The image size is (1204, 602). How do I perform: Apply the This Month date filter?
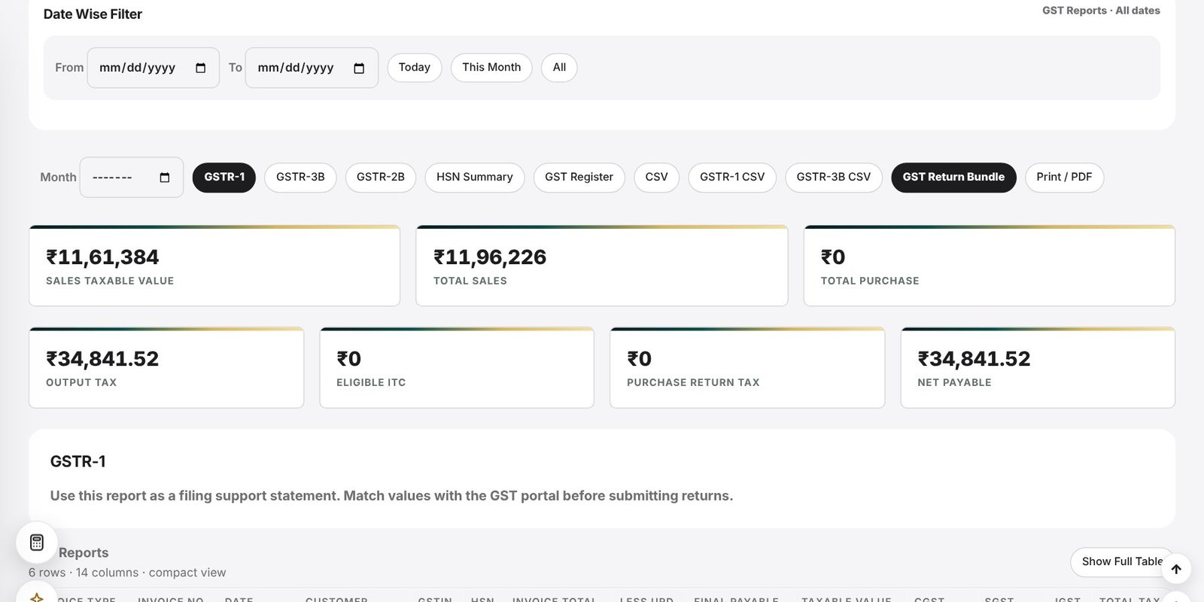coord(491,68)
